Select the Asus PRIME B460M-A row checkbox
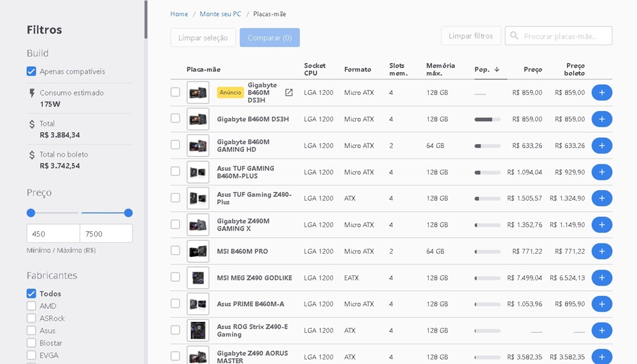 click(175, 303)
